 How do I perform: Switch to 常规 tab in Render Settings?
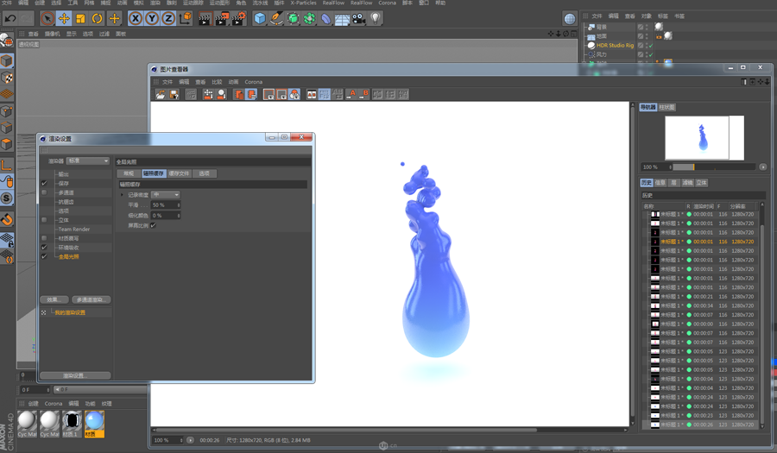(129, 173)
